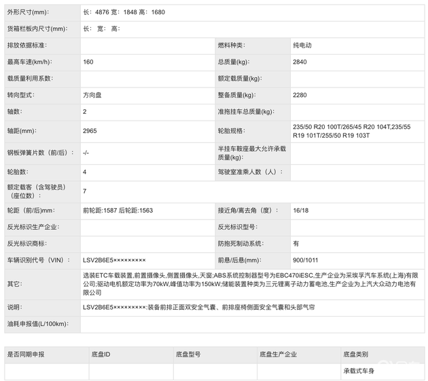Click the 防抱死制动系统 label
Image resolution: width=428 pixels, height=381 pixels.
[240, 244]
